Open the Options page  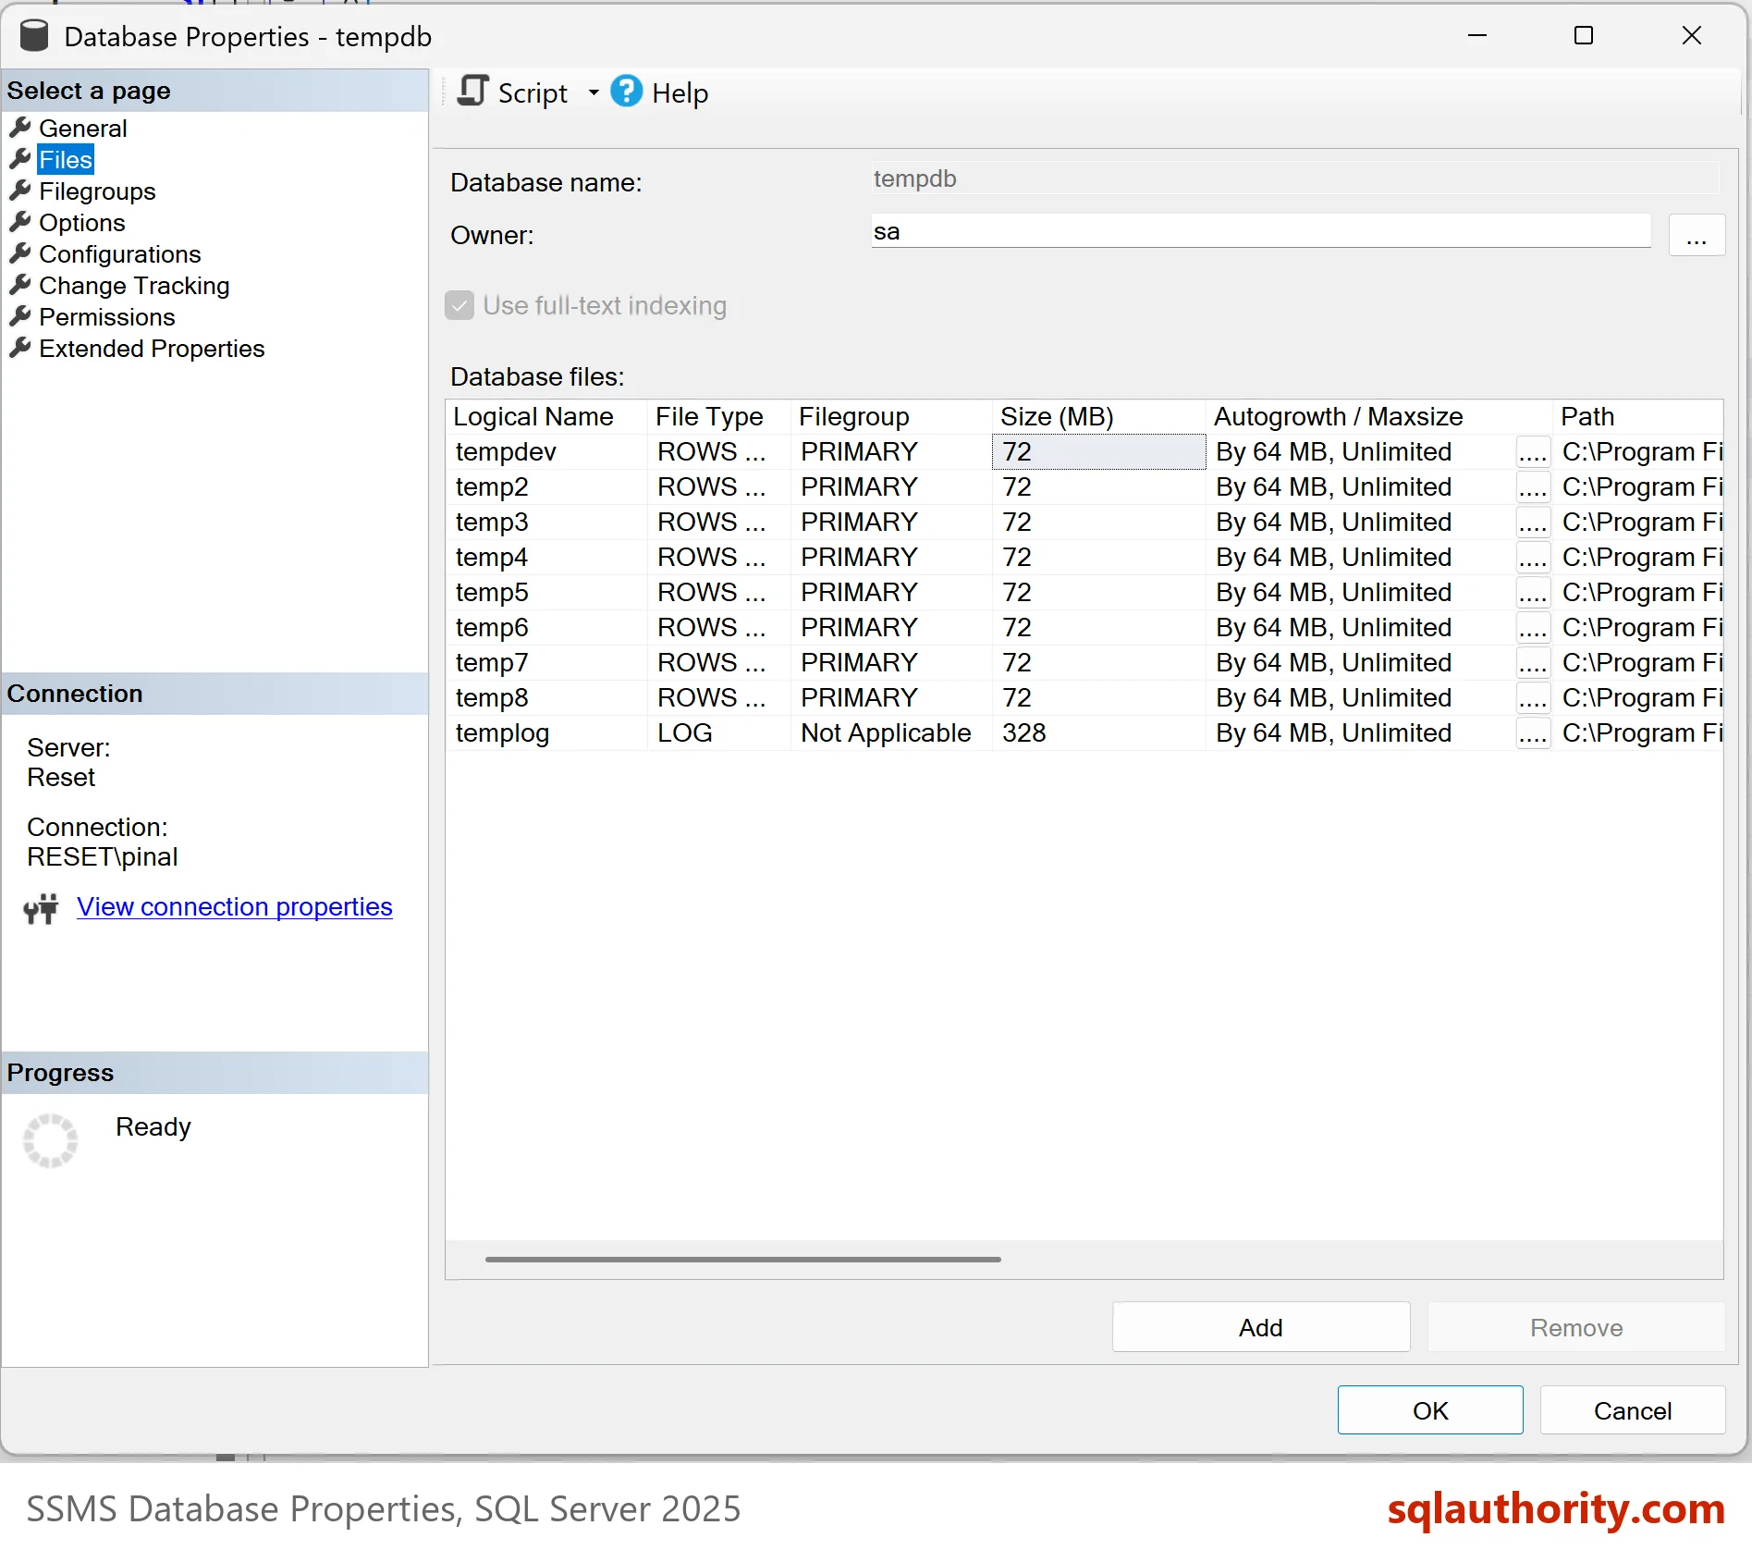pyautogui.click(x=81, y=223)
